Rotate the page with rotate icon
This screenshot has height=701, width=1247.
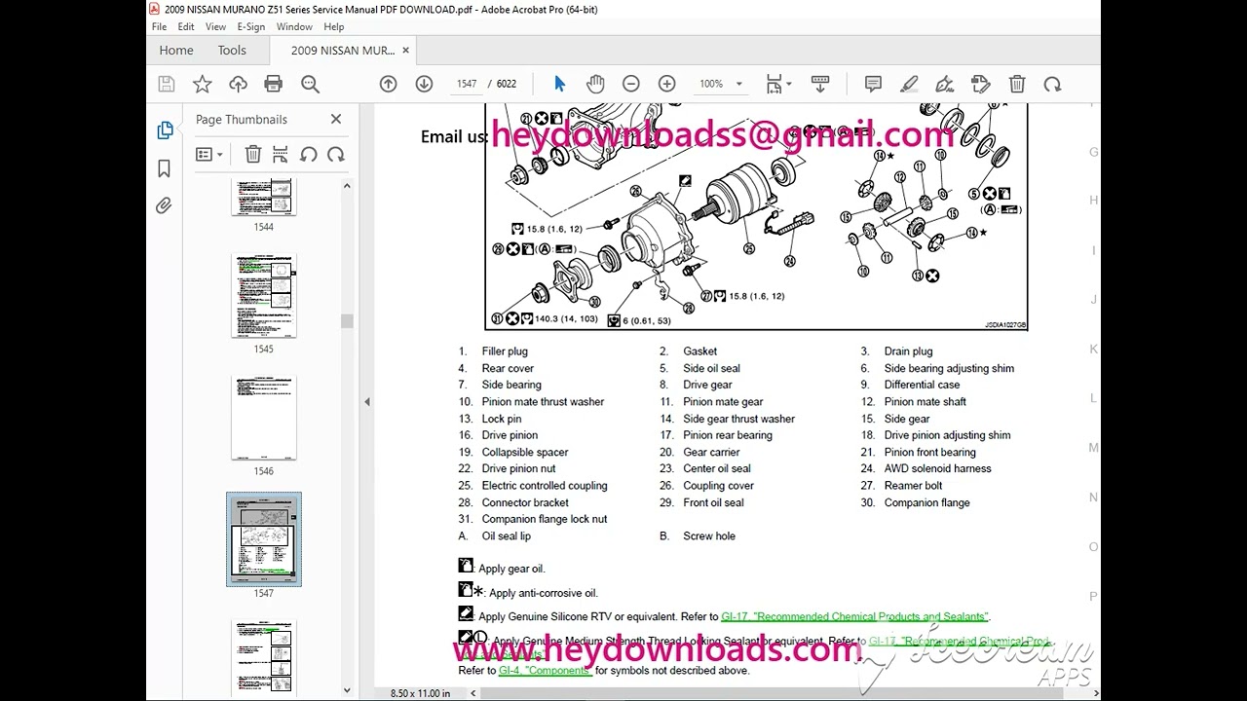click(1052, 85)
